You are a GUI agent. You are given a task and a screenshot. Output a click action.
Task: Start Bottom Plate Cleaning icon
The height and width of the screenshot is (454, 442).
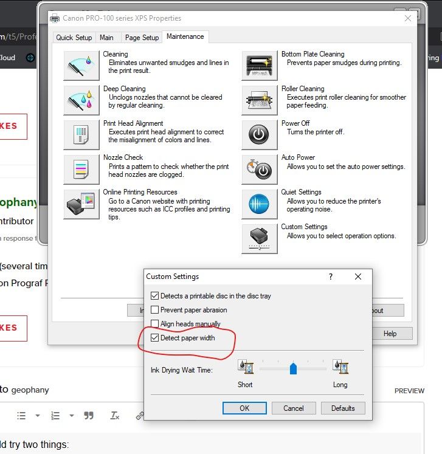click(x=260, y=66)
